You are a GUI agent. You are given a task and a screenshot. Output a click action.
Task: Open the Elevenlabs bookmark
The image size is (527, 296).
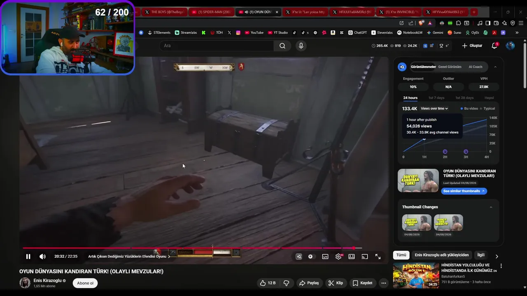tap(382, 32)
